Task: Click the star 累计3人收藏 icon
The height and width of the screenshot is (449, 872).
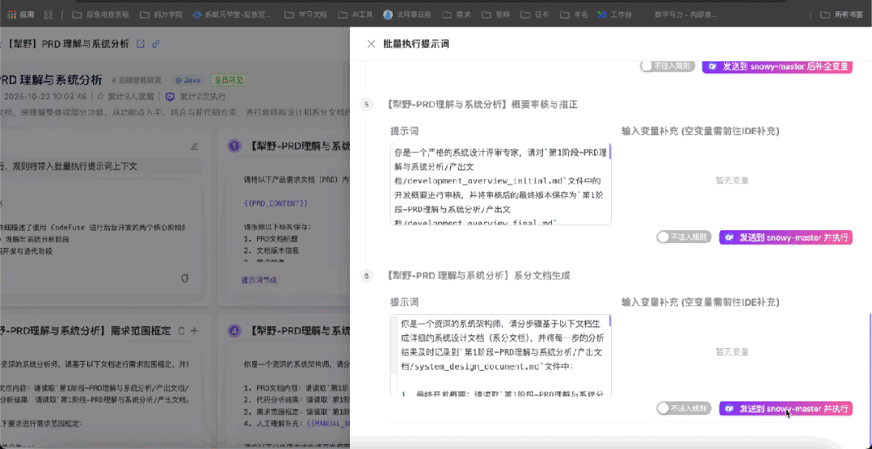Action: click(x=101, y=96)
